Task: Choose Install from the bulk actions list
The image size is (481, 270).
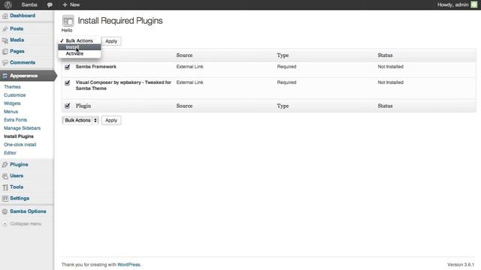Action: click(x=80, y=47)
